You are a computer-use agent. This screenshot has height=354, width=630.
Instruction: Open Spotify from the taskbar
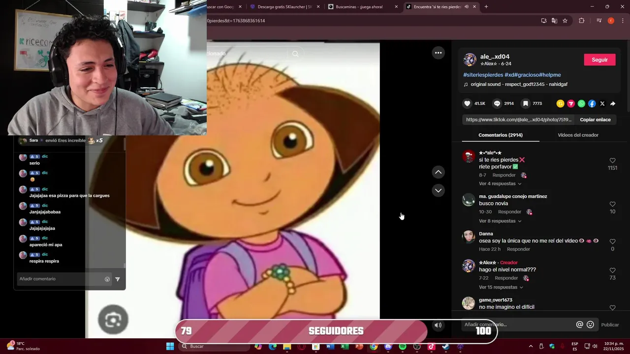402,347
